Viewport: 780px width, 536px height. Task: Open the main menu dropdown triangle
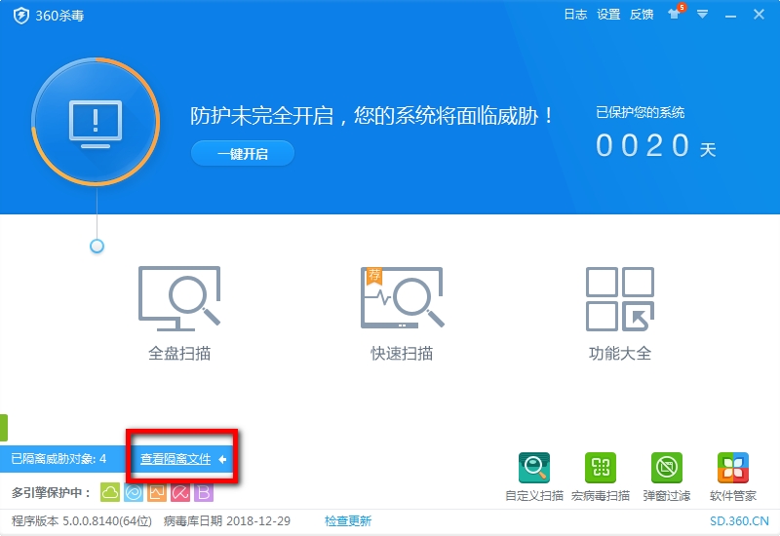(702, 15)
